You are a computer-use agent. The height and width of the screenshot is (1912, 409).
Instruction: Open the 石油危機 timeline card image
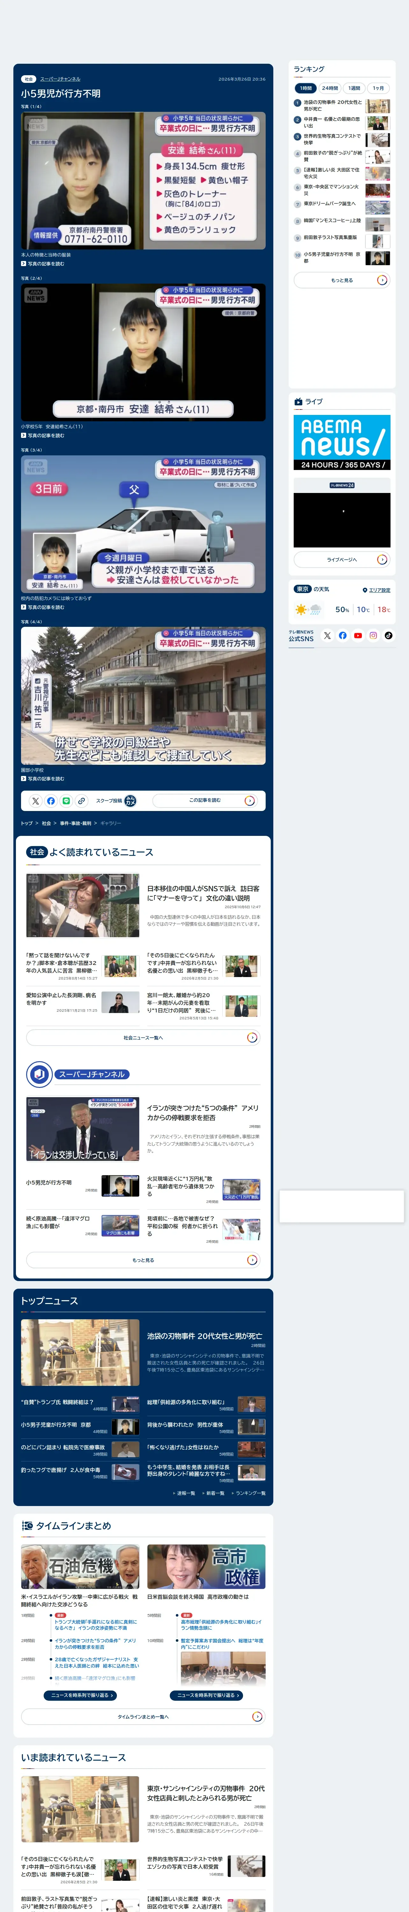click(80, 1567)
